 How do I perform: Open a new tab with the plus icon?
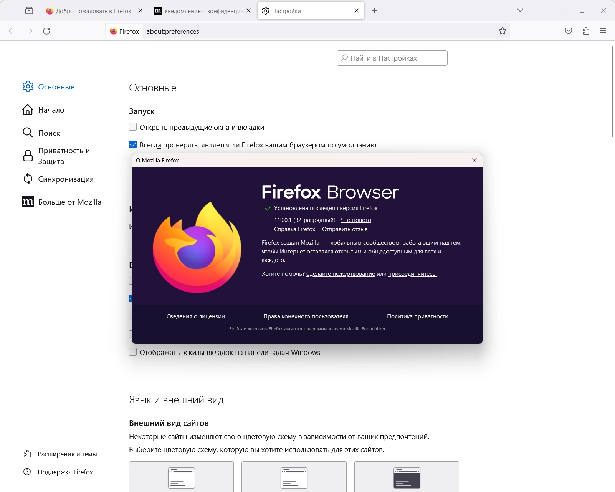(375, 11)
